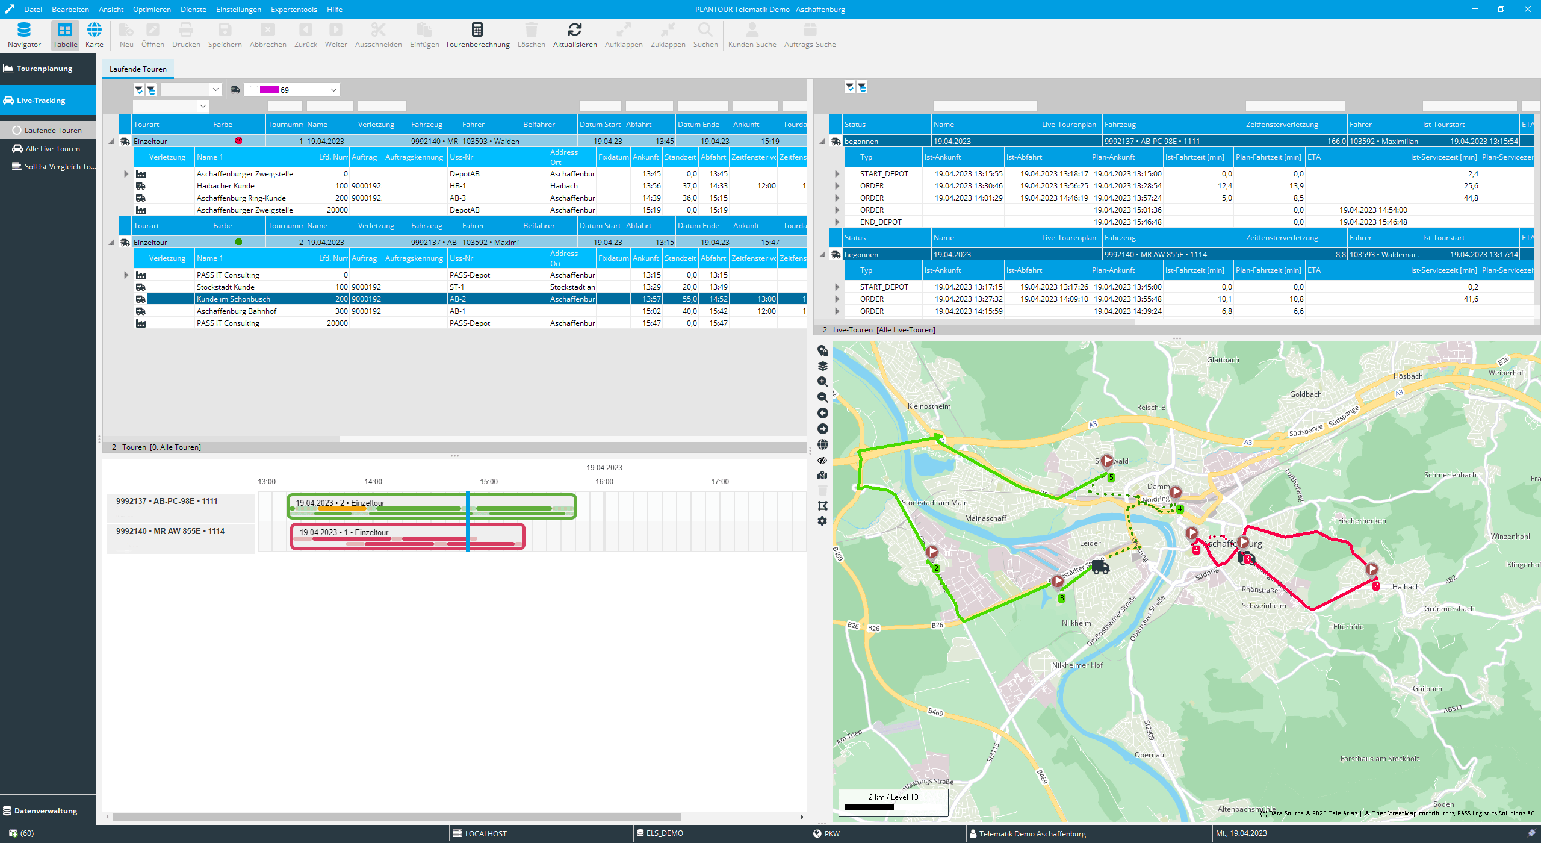Open map settings gear icon

tap(823, 521)
